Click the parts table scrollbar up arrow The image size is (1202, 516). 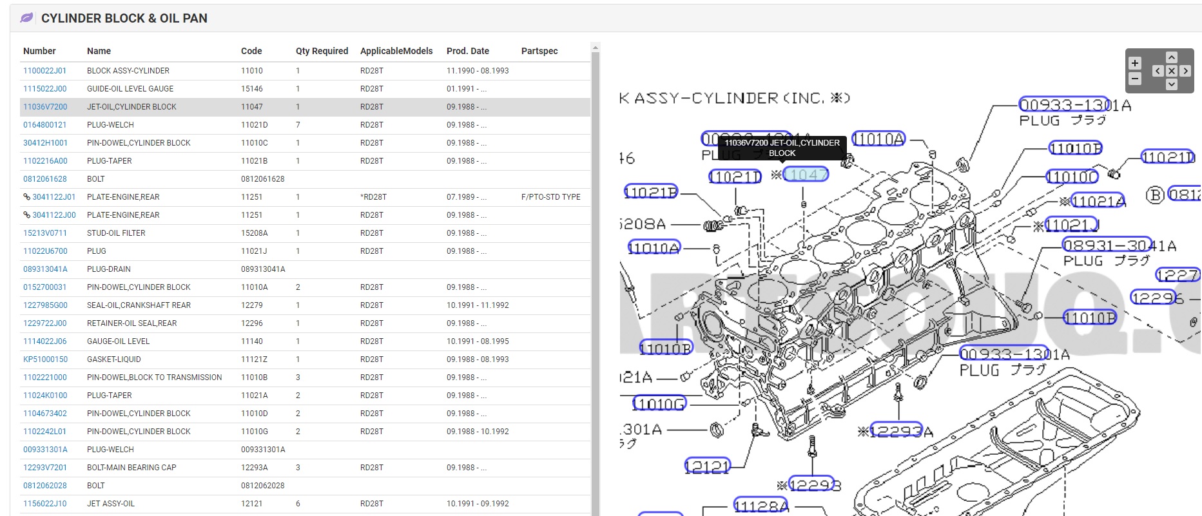[x=596, y=48]
